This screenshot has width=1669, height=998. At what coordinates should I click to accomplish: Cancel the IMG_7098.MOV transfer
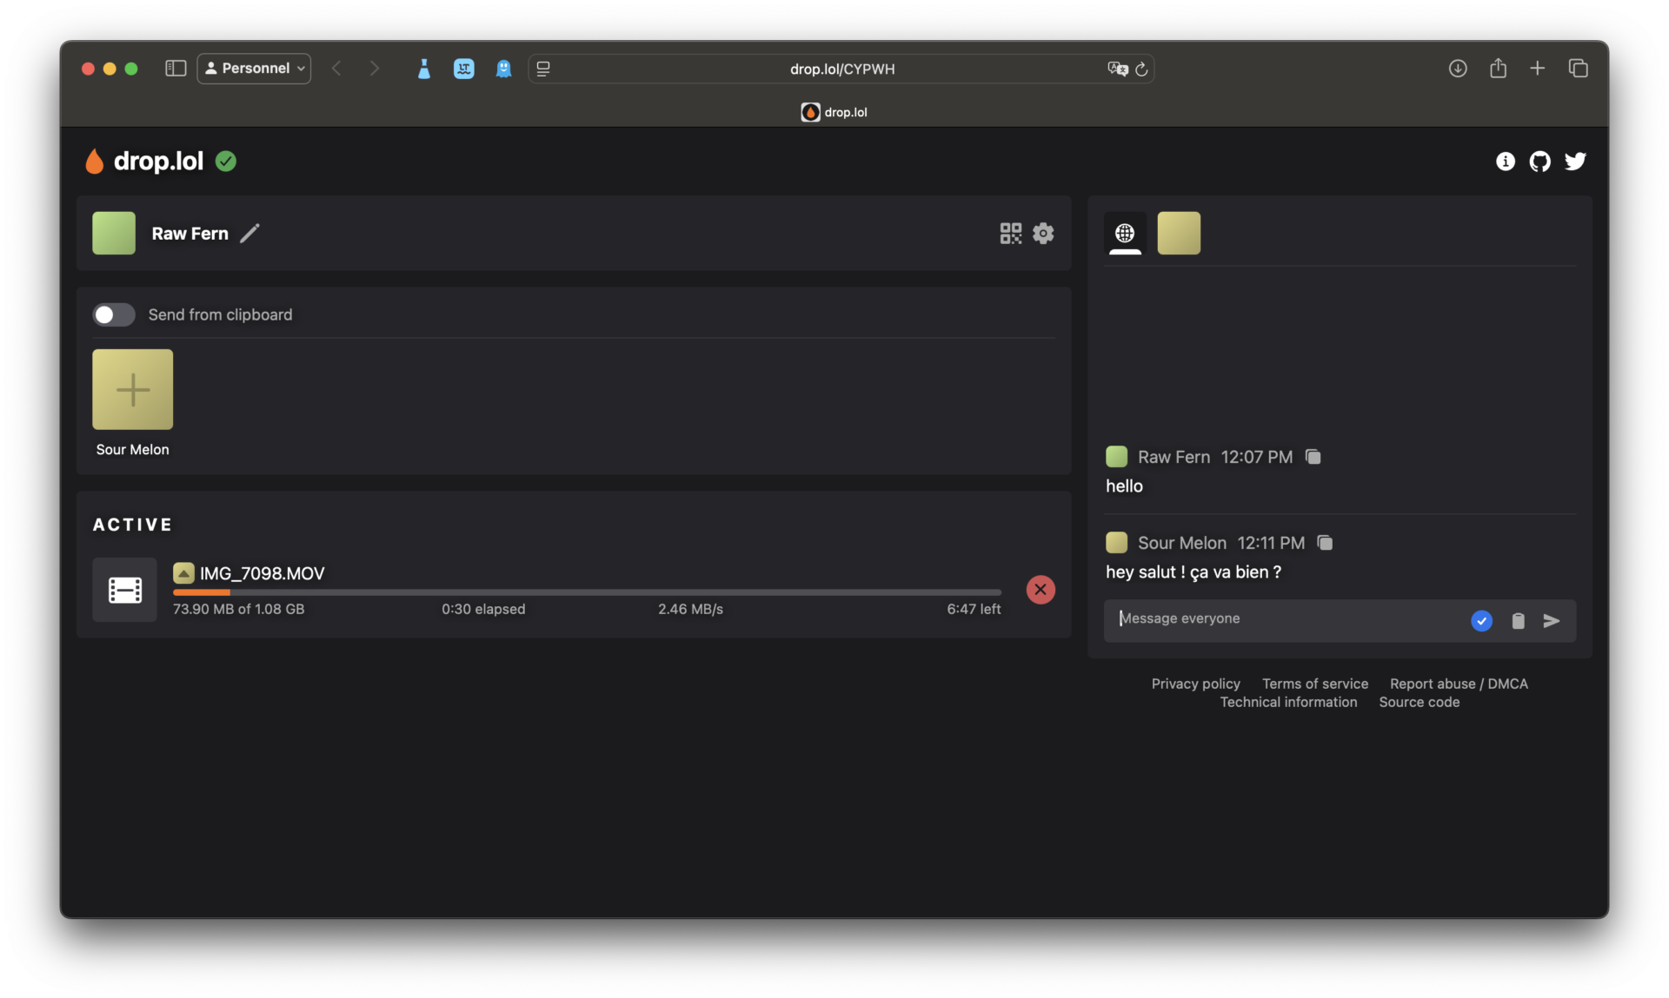tap(1041, 590)
